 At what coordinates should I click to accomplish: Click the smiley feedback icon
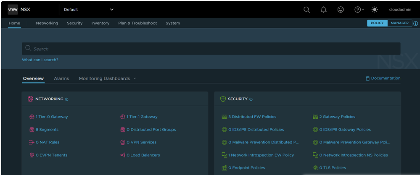(341, 10)
